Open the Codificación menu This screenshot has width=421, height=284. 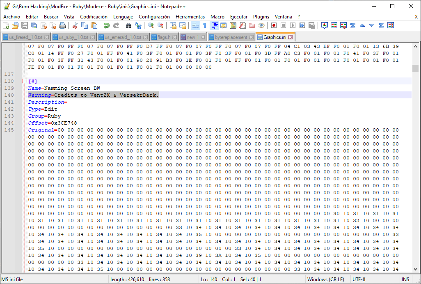click(94, 17)
